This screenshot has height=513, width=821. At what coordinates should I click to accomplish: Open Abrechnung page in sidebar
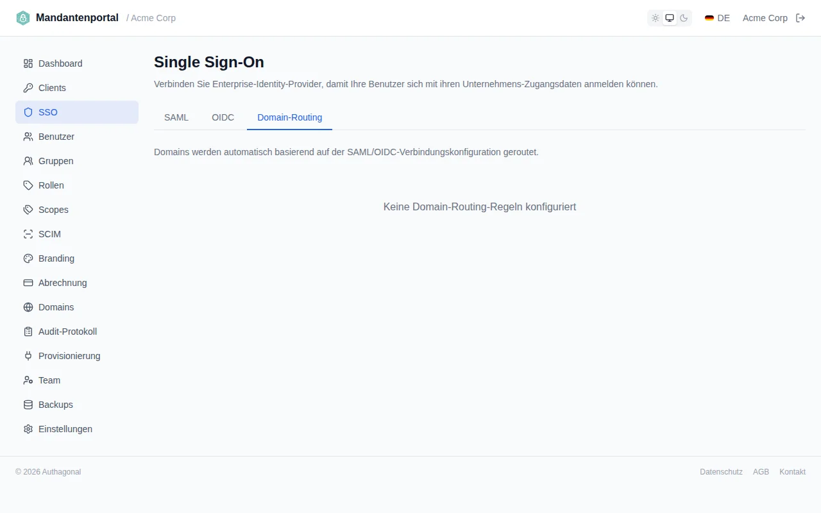[77, 283]
